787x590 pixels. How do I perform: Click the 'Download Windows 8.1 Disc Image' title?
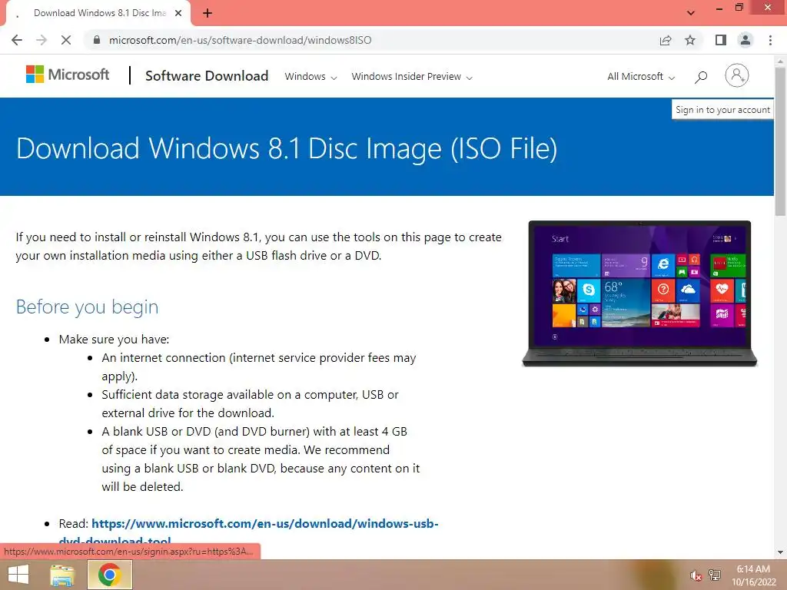(287, 148)
